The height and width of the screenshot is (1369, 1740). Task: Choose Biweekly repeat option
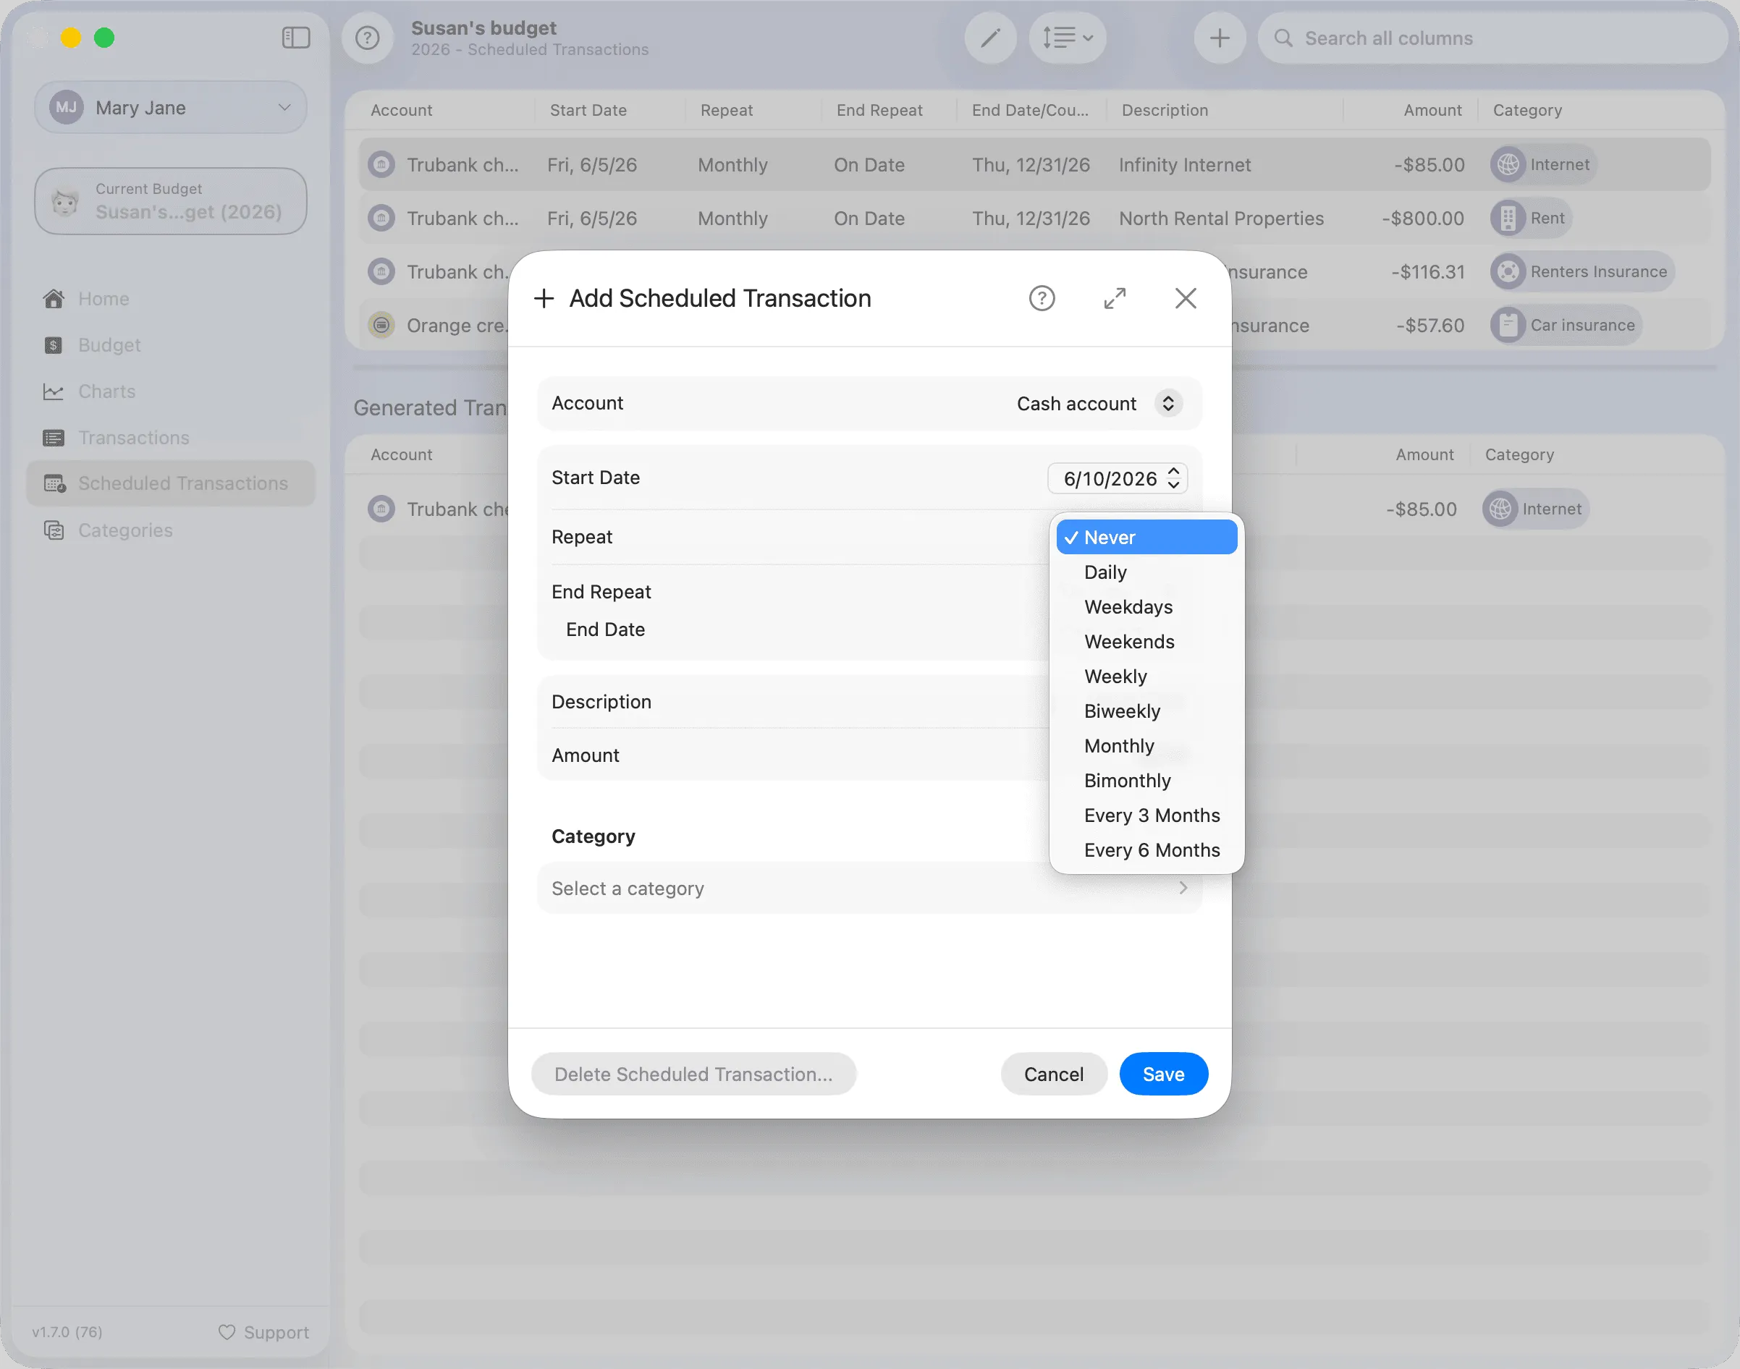[x=1146, y=711]
